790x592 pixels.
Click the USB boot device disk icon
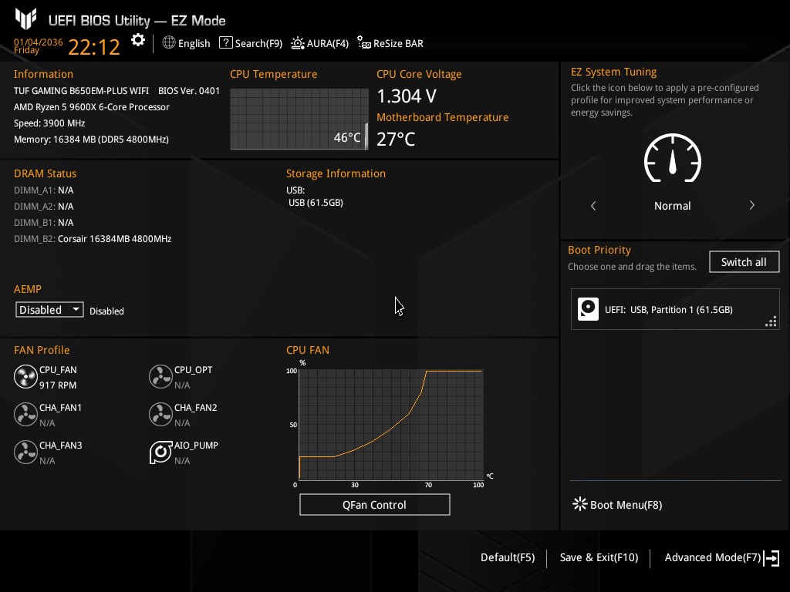click(x=588, y=309)
